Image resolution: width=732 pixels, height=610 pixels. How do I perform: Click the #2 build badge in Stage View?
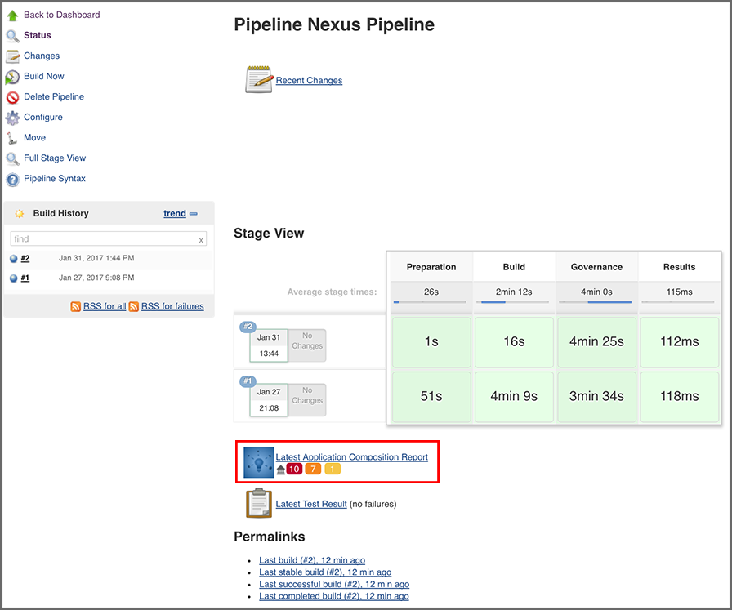[x=248, y=327]
